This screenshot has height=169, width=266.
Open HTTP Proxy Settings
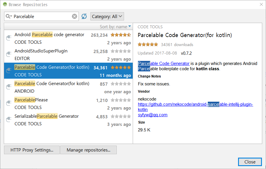32,150
